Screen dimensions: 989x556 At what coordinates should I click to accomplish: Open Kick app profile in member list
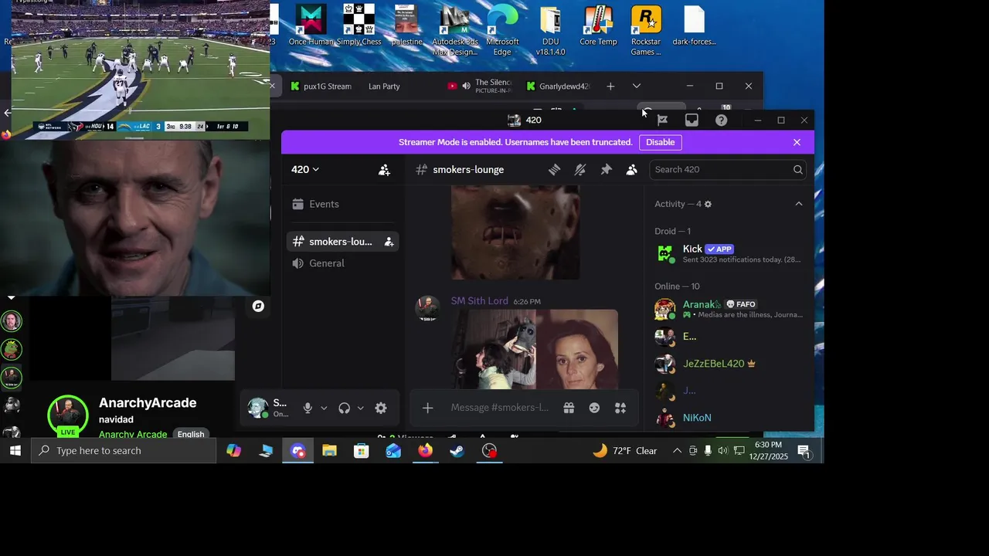coord(730,253)
